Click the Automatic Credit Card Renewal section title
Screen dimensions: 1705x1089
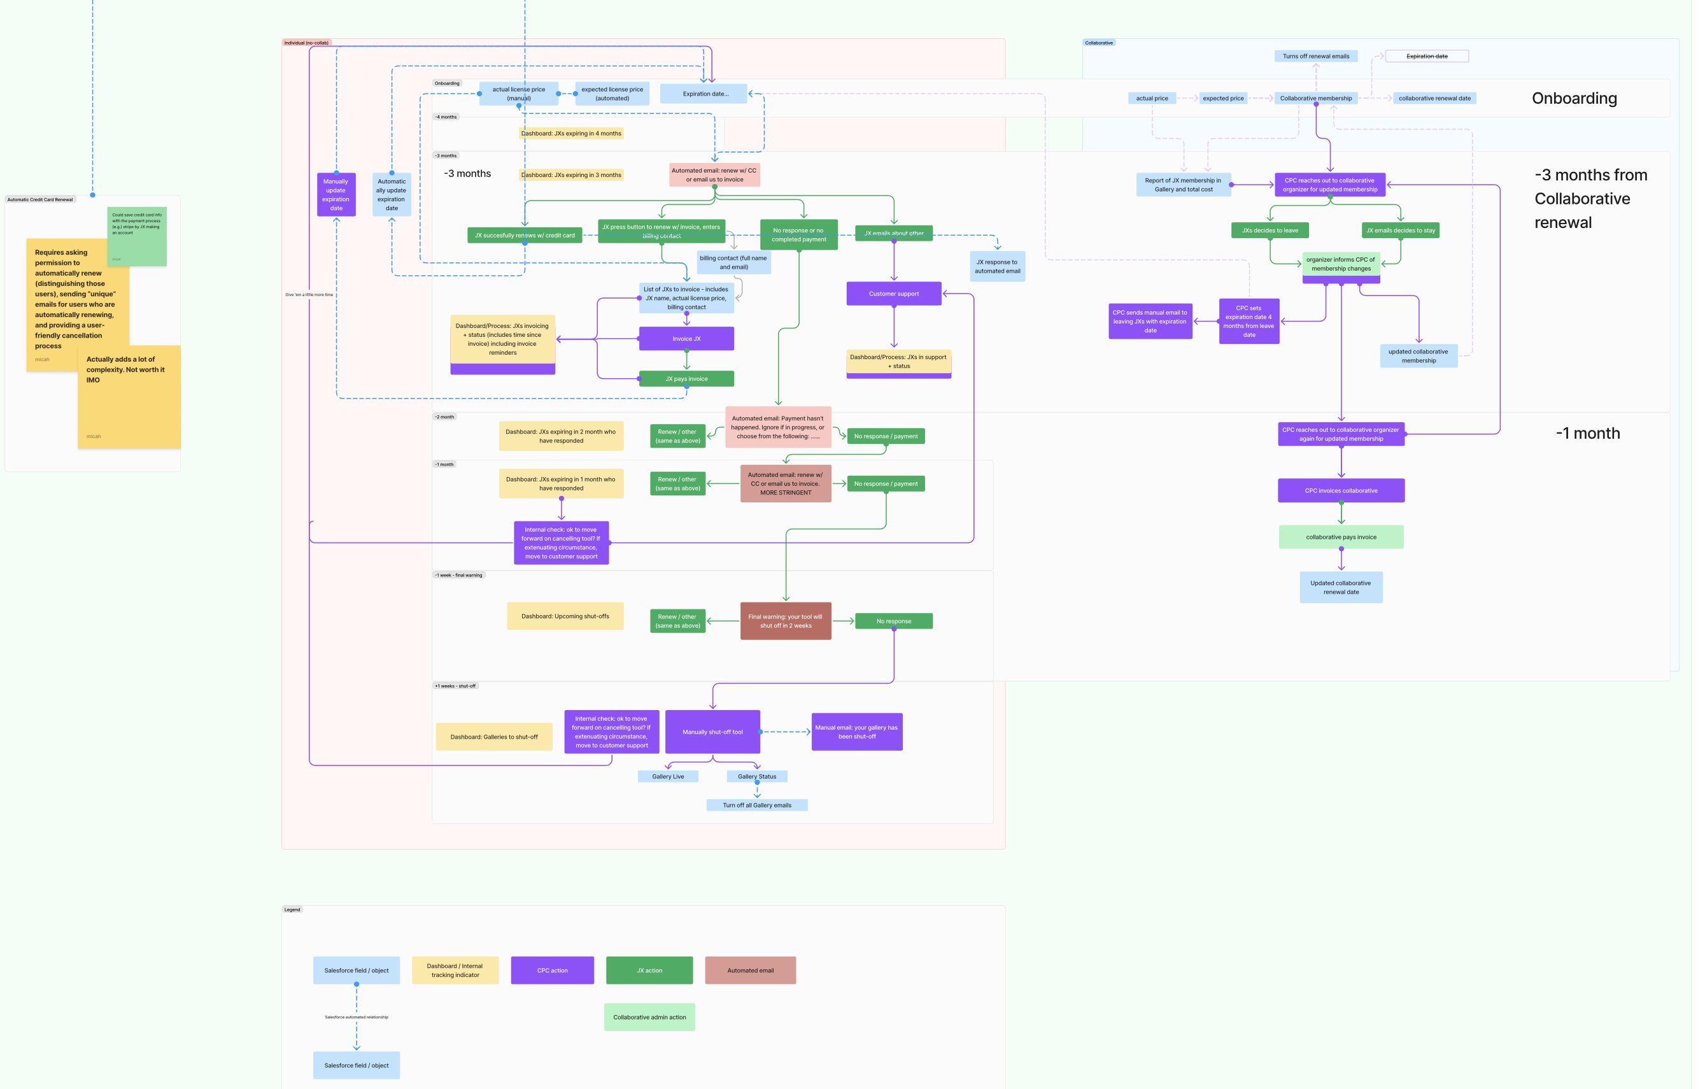[x=39, y=200]
